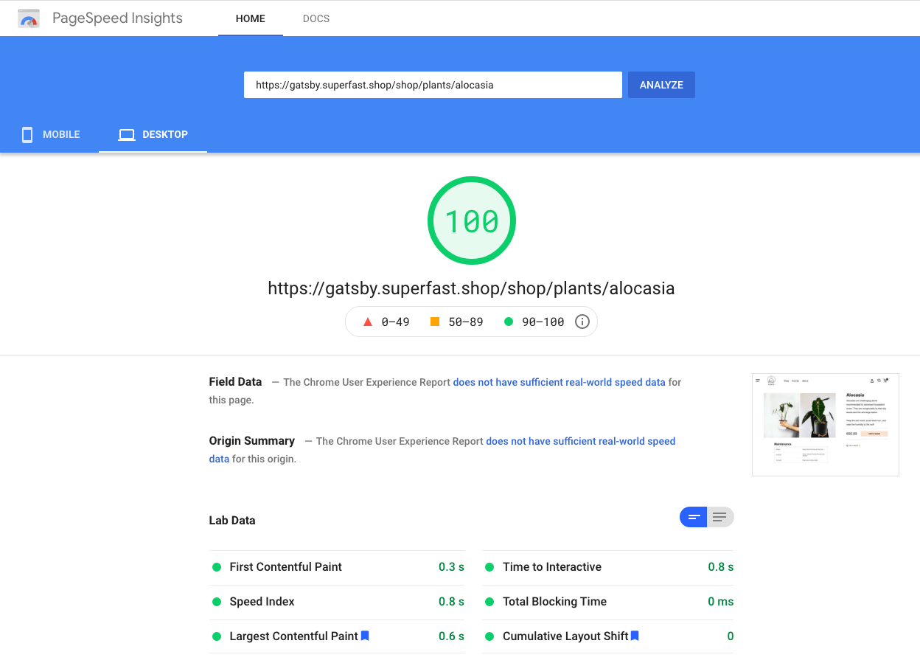Click the Cumulative Layout Shift value 0
Screen dimensions: 920x663
[731, 636]
